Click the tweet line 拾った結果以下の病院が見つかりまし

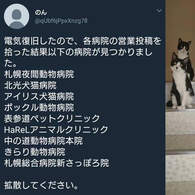[x=78, y=52]
